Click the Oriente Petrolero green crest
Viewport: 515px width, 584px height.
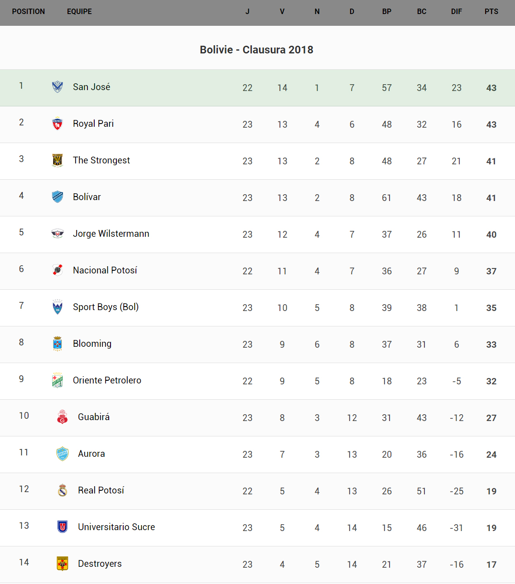(58, 380)
